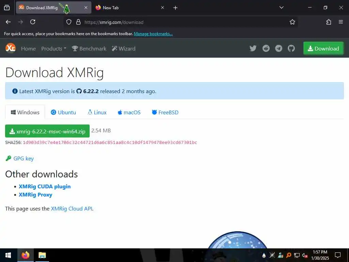The image size is (349, 262).
Task: Open XMRig GitHub page icon in navbar
Action: pyautogui.click(x=291, y=48)
